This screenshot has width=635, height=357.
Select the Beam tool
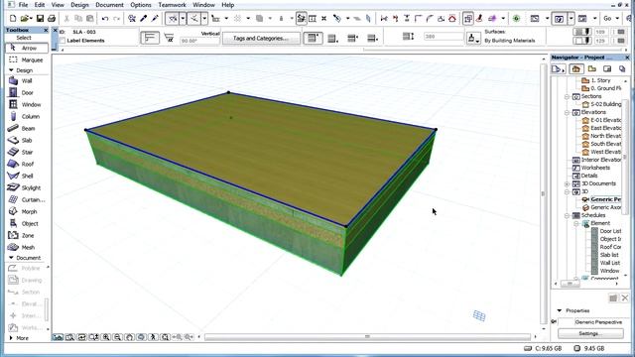point(27,128)
